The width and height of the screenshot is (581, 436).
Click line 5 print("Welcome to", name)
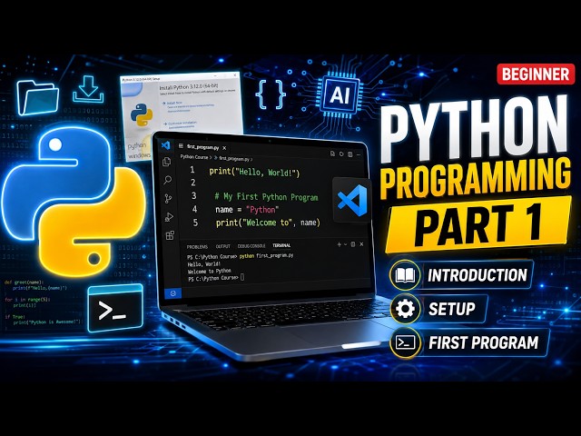(x=268, y=223)
